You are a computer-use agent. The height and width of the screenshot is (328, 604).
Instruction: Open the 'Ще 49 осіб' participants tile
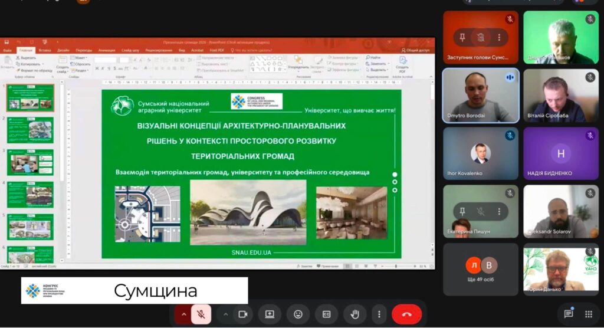[x=481, y=270]
